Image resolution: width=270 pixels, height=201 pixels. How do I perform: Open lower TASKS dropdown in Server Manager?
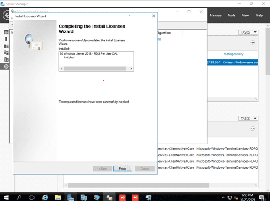(248, 119)
